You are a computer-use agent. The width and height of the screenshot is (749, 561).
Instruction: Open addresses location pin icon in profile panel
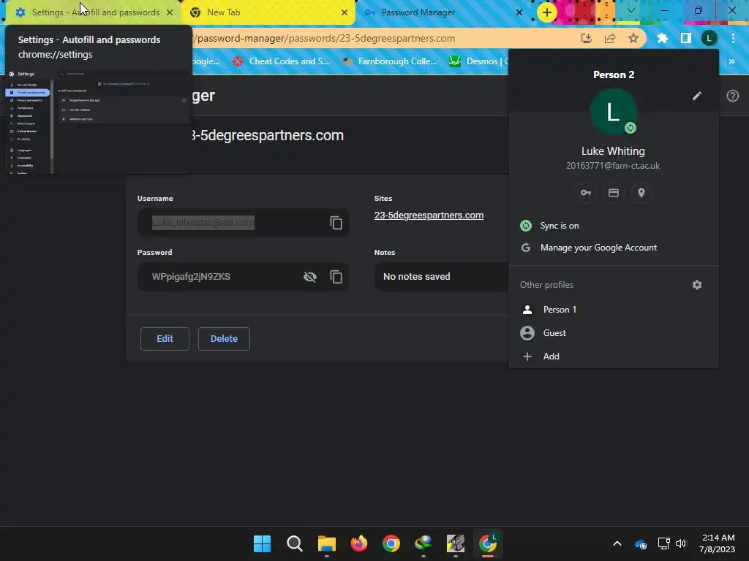[641, 193]
